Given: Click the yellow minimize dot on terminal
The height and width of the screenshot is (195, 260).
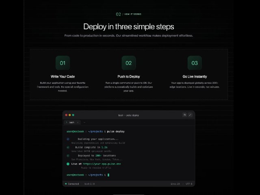Looking at the screenshot, I should 69,115.
